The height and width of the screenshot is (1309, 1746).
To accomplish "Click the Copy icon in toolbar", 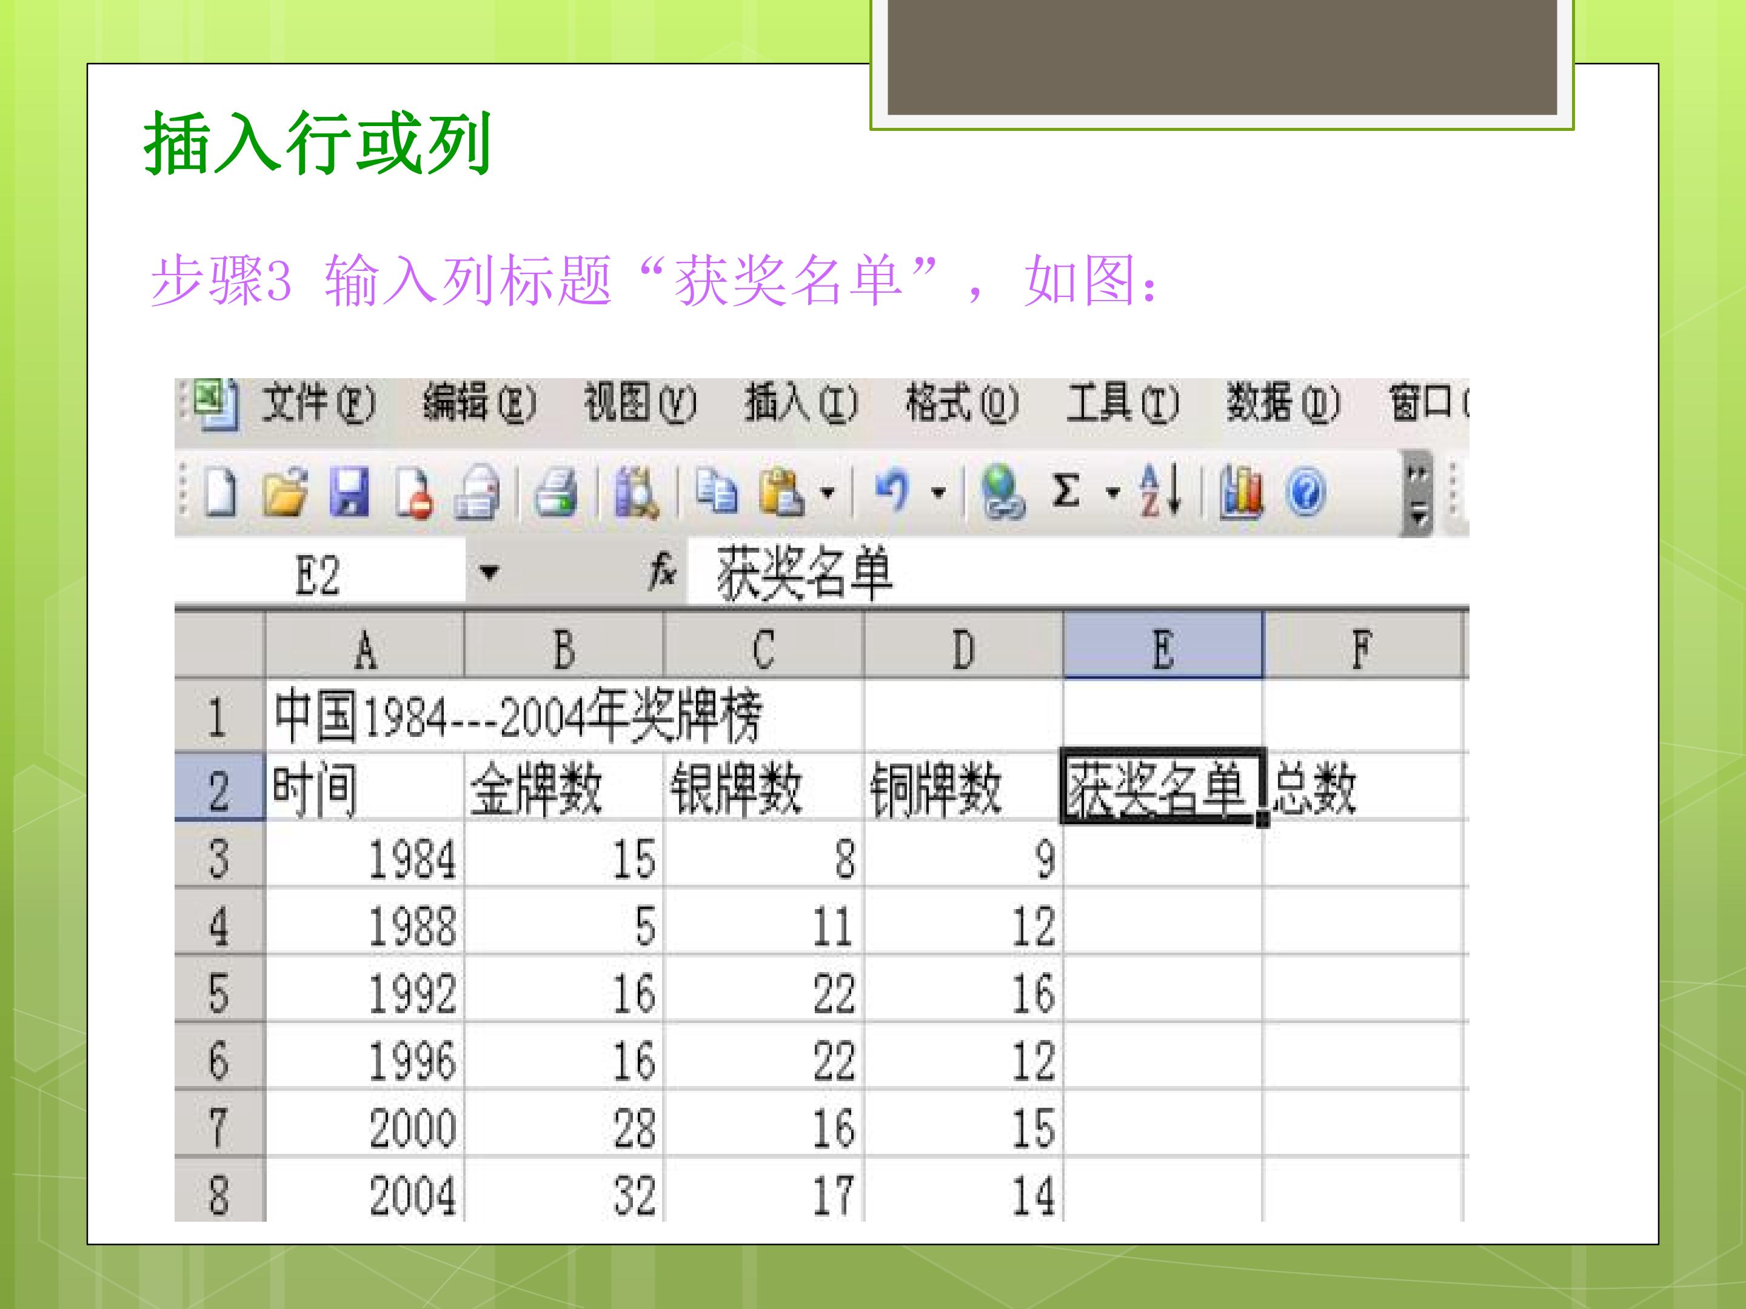I will pos(716,492).
